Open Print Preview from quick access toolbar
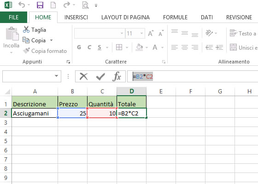The height and width of the screenshot is (184, 258). [x=86, y=5]
